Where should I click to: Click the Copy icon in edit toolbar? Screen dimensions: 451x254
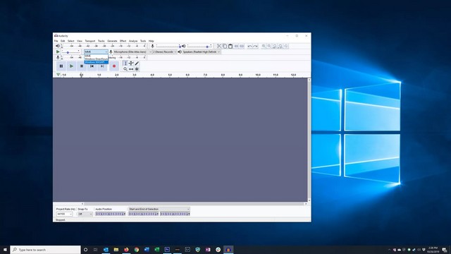click(x=225, y=46)
